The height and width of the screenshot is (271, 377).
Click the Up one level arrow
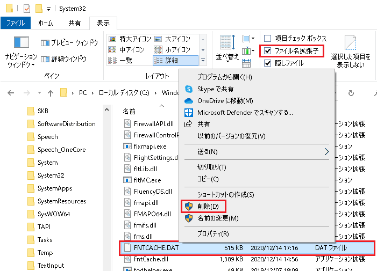50,93
